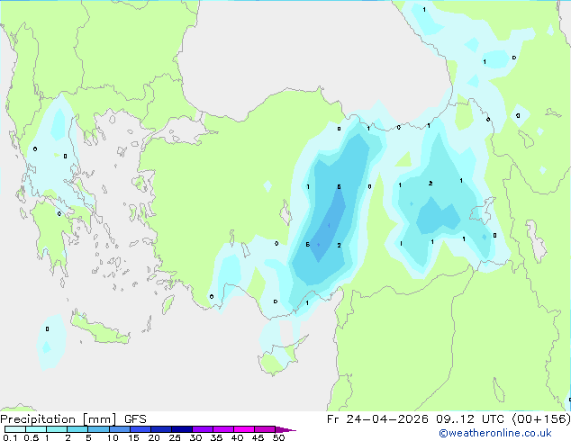The image size is (571, 441).
Task: Click the 10 to 15 mm legend swatch
Action: [x=120, y=429]
